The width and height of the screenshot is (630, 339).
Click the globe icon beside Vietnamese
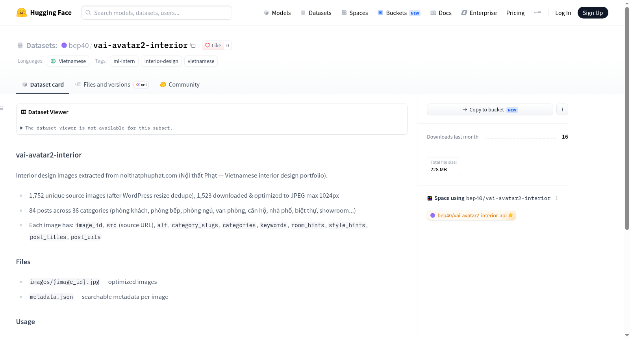click(53, 61)
